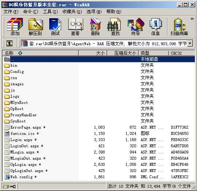
Task: Click the packed size value 1,056
Action: 131,164
